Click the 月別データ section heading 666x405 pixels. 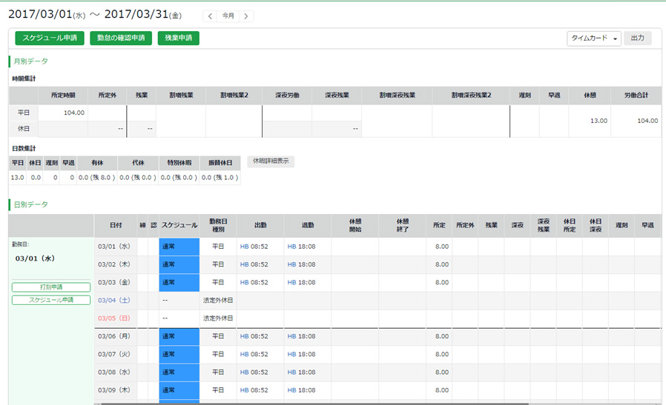(x=30, y=61)
